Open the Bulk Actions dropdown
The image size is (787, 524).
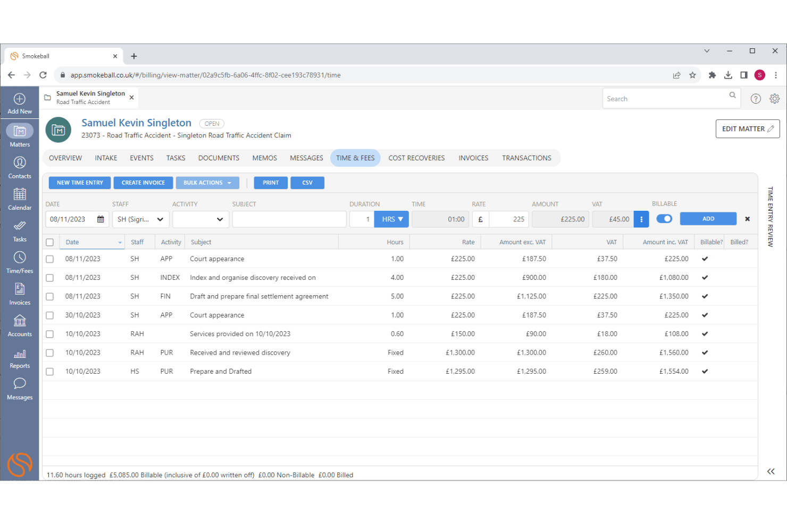coord(207,183)
